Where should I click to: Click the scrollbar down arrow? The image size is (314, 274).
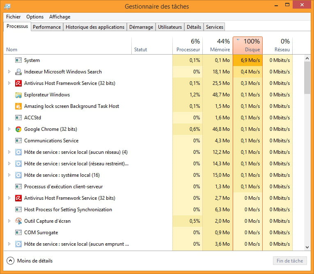(307, 247)
